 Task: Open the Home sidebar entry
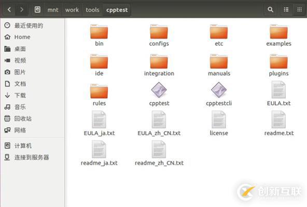coord(22,37)
